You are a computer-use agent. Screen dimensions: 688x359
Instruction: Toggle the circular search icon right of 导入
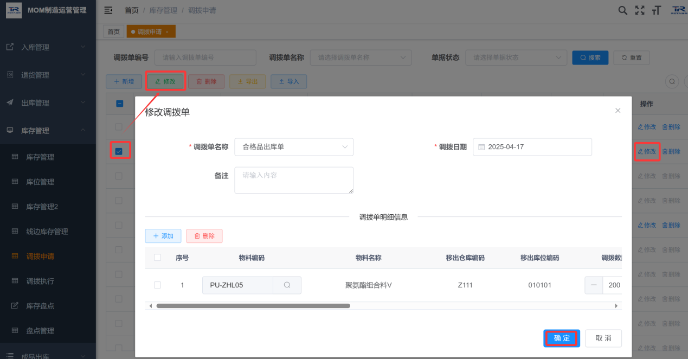point(672,81)
